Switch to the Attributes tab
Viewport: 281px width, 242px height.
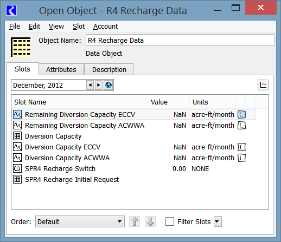[x=61, y=69]
